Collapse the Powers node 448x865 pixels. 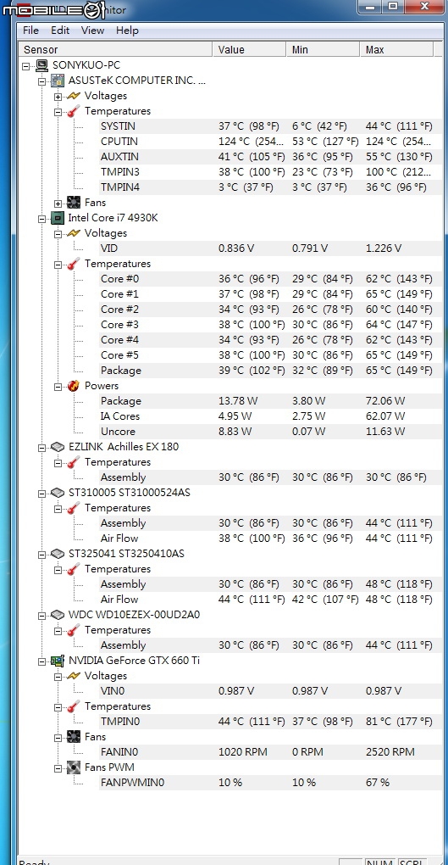coord(58,386)
